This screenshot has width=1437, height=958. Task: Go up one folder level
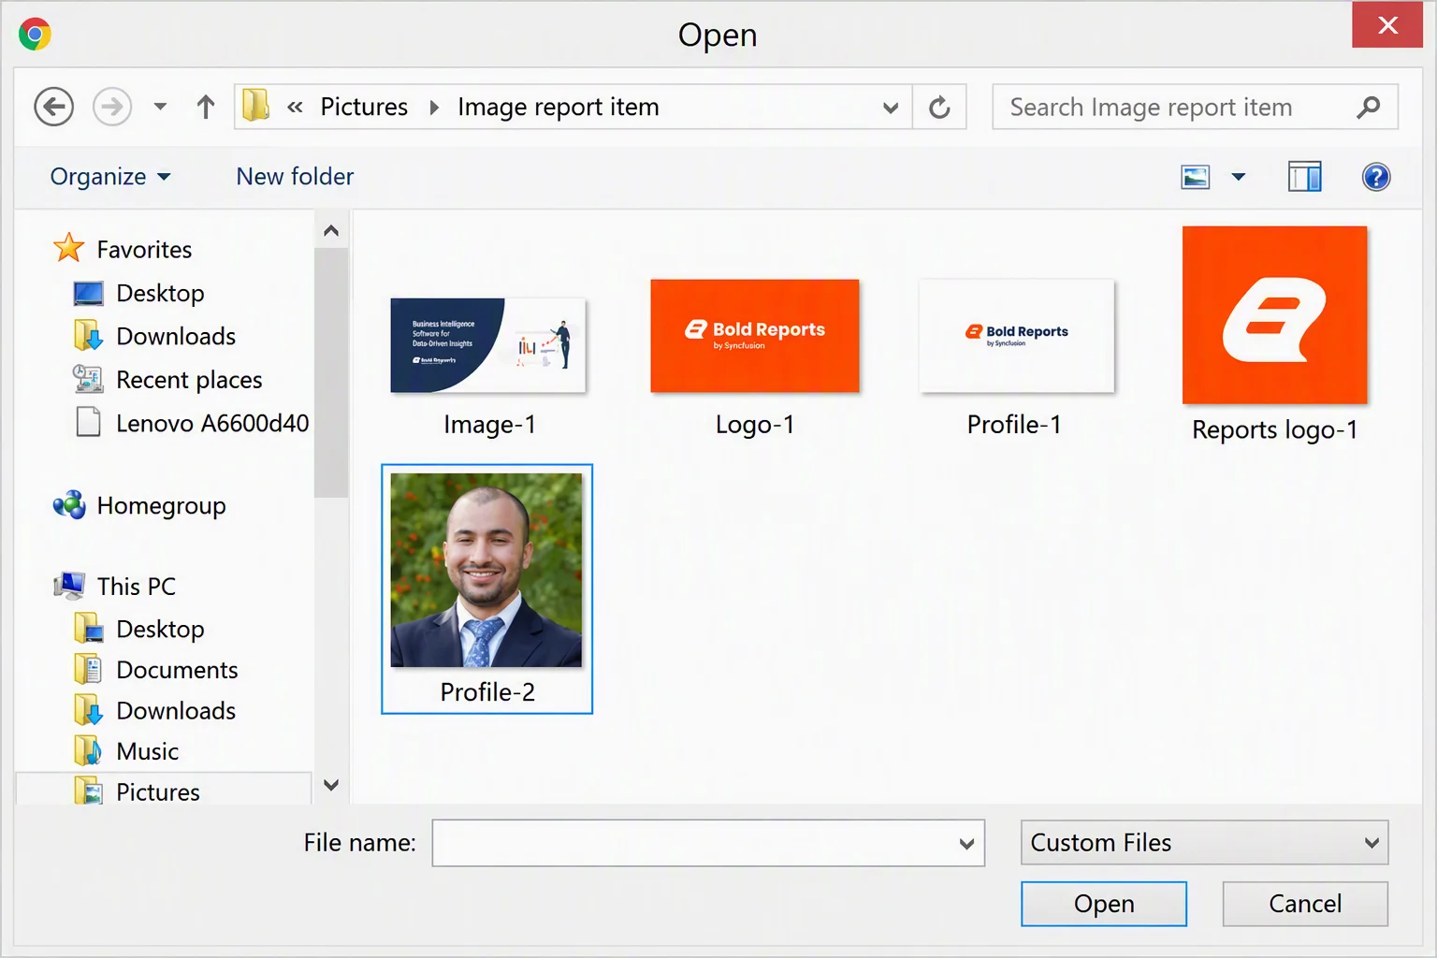(x=206, y=107)
